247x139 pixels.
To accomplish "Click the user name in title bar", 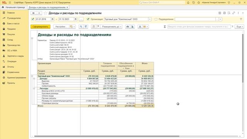I will pyautogui.click(x=214, y=3).
